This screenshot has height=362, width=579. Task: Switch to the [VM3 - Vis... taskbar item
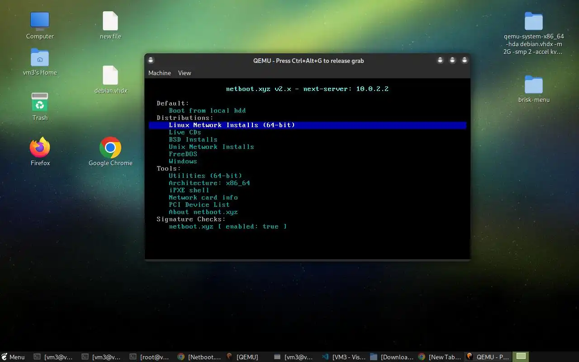(343, 357)
